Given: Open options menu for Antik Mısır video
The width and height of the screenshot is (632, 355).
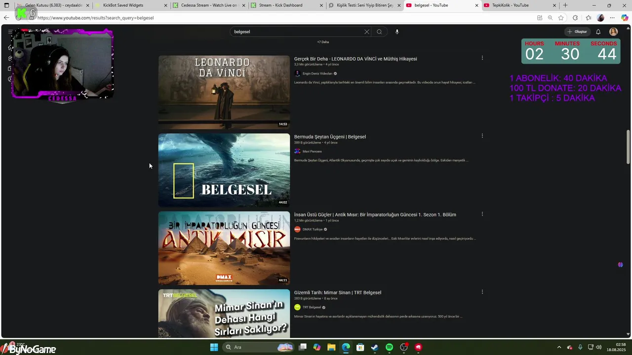Looking at the screenshot, I should coord(482,214).
